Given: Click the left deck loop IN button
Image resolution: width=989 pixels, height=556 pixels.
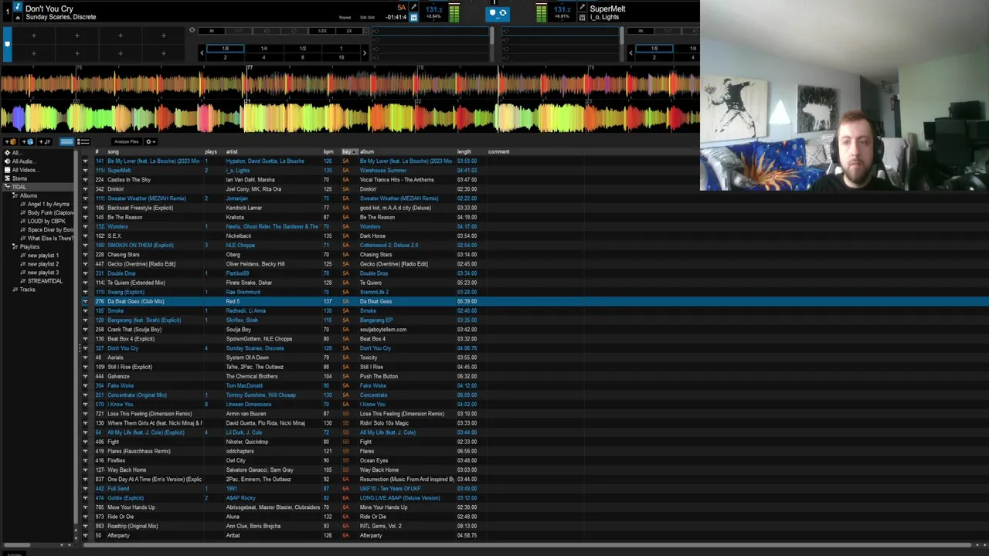Looking at the screenshot, I should pyautogui.click(x=211, y=31).
